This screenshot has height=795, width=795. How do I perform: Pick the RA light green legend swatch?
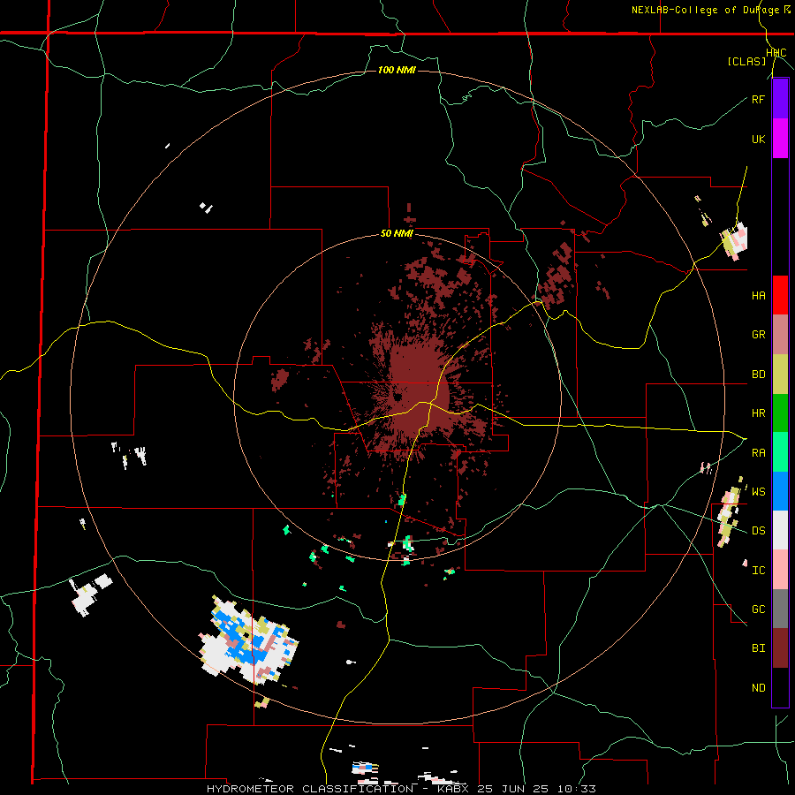780,452
